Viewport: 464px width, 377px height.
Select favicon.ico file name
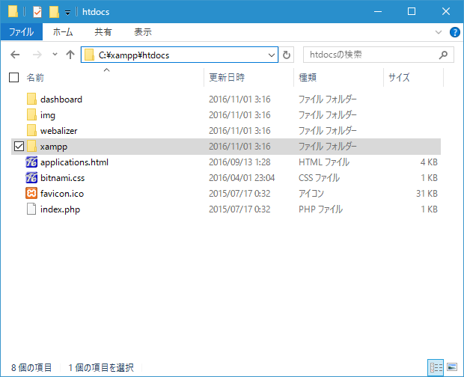[62, 194]
